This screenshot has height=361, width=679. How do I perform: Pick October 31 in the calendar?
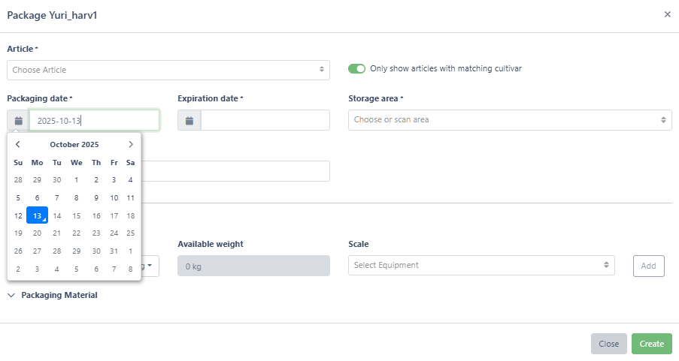pos(114,251)
